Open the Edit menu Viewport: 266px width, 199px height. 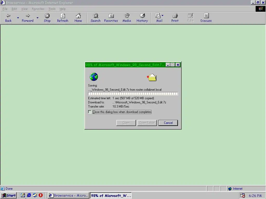(14, 9)
